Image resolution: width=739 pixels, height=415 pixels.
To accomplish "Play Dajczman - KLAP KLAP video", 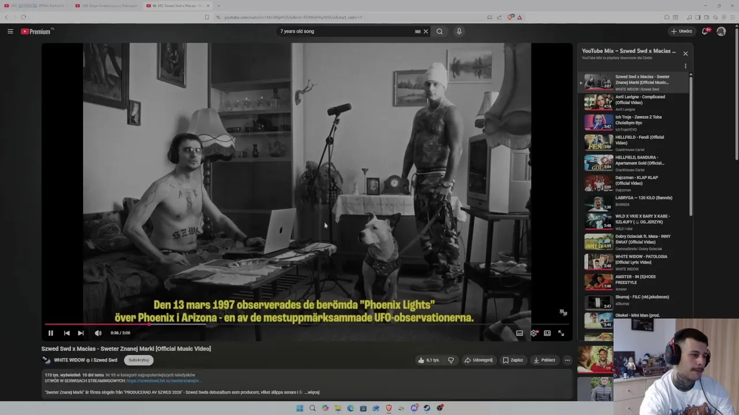I will 634,183.
